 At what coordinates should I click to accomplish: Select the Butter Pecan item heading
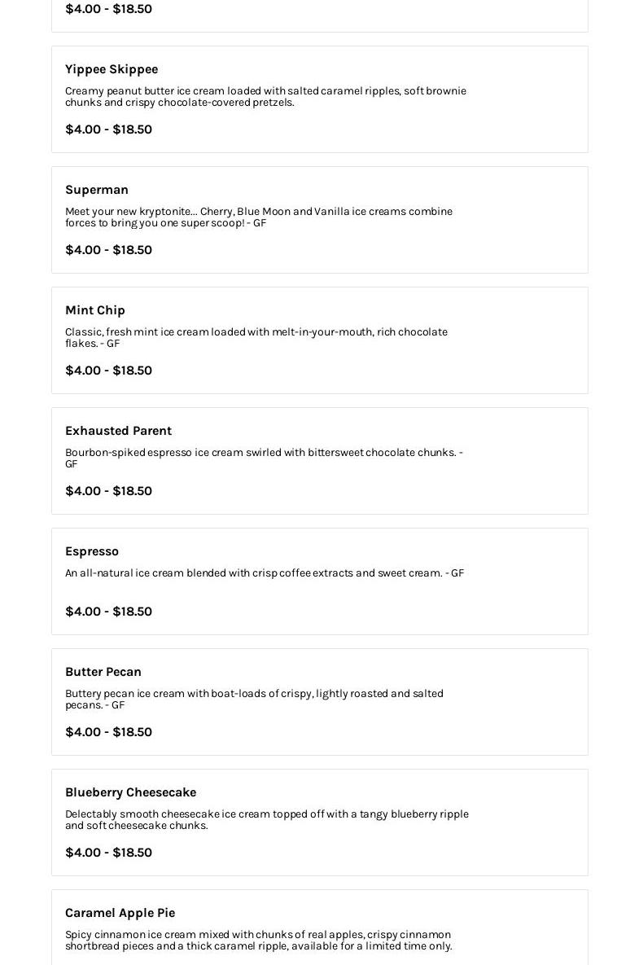(103, 672)
